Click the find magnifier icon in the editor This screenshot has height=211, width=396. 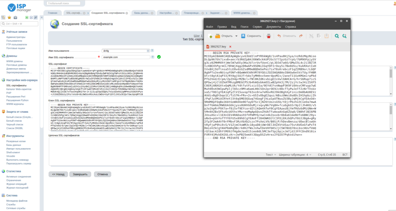point(337,36)
